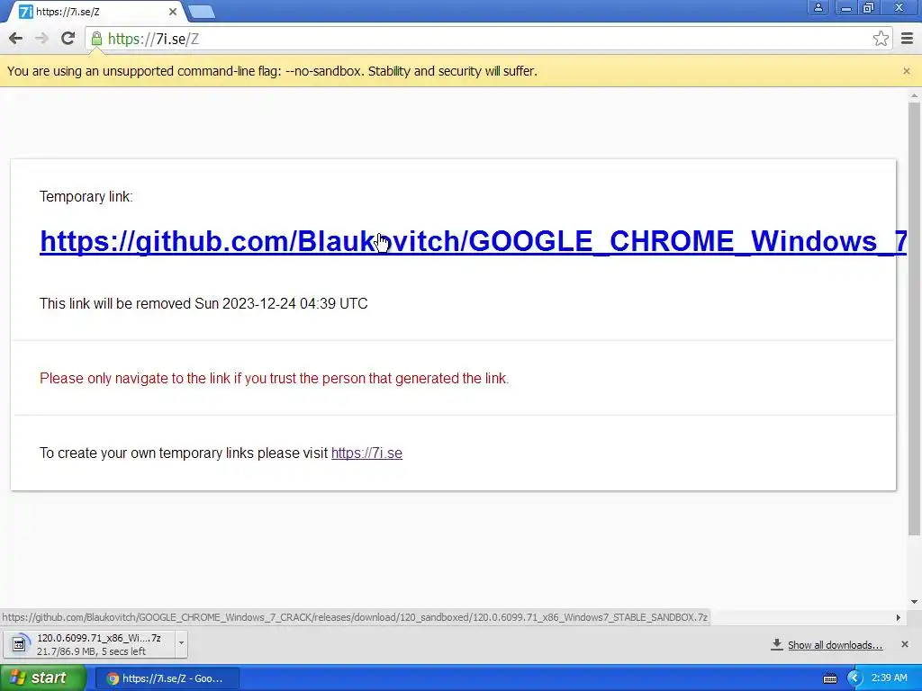The height and width of the screenshot is (691, 922).
Task: Expand the download item options arrow
Action: pyautogui.click(x=181, y=642)
